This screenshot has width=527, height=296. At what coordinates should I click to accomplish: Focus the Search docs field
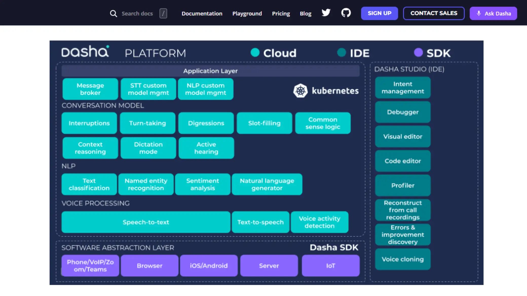[x=137, y=13]
